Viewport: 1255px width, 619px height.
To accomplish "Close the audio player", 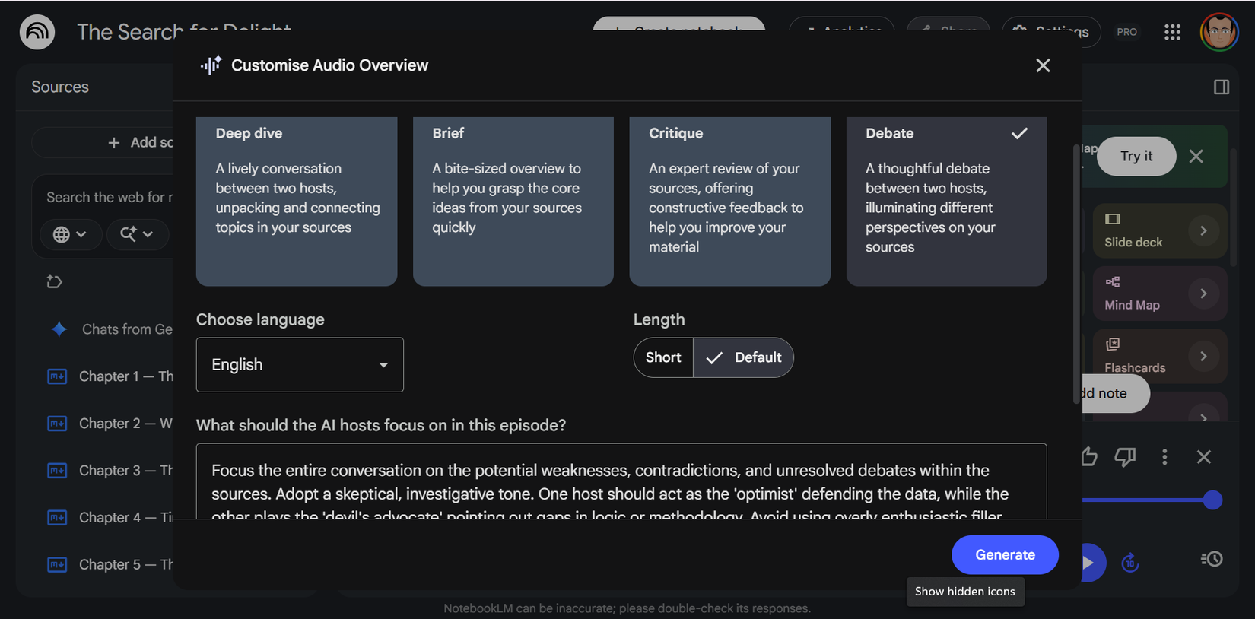I will 1204,457.
